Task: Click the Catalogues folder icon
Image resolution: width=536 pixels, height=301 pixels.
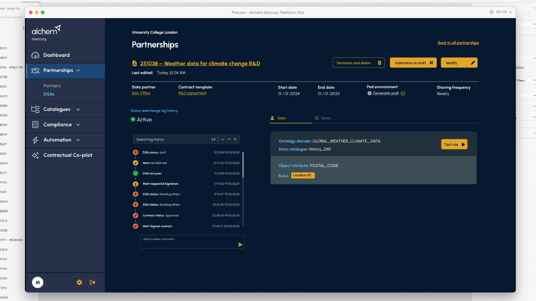Action: point(35,109)
